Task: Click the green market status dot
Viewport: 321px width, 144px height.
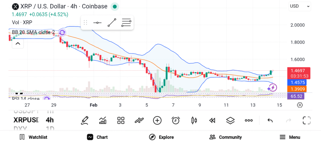Action: pos(115,6)
